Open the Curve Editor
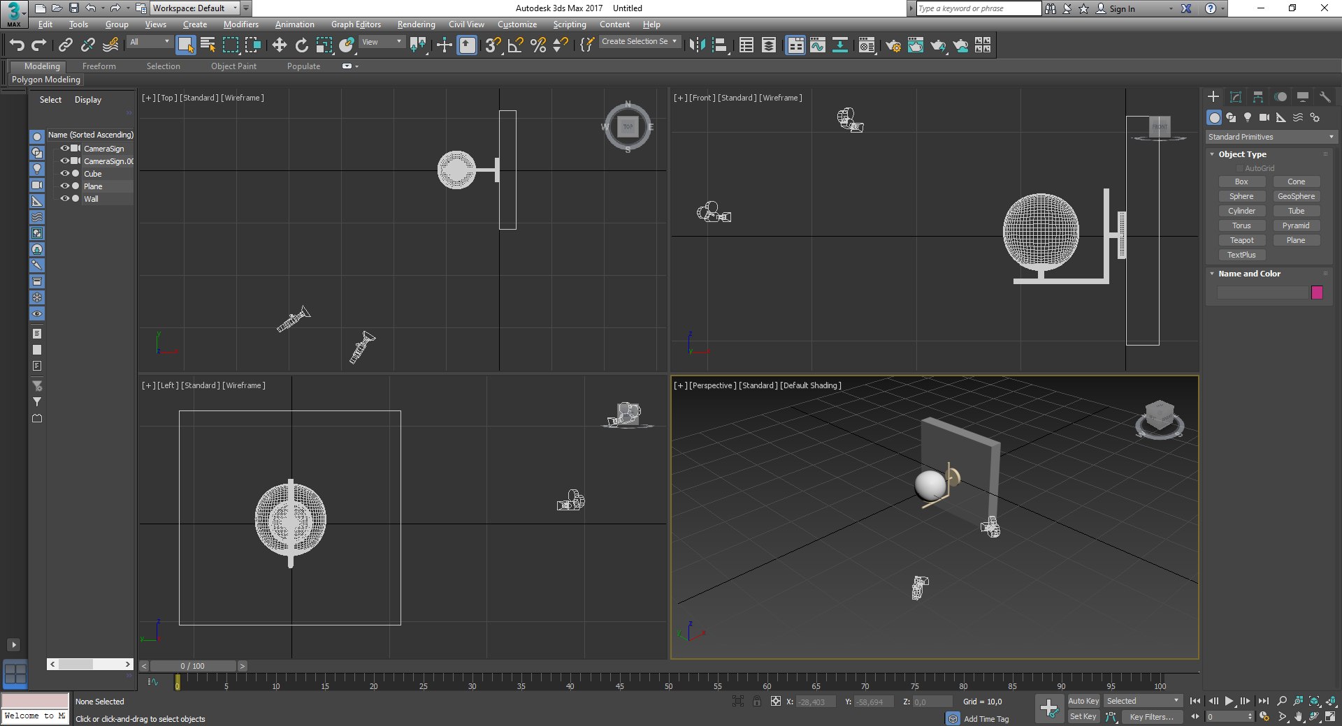The height and width of the screenshot is (726, 1342). (818, 45)
